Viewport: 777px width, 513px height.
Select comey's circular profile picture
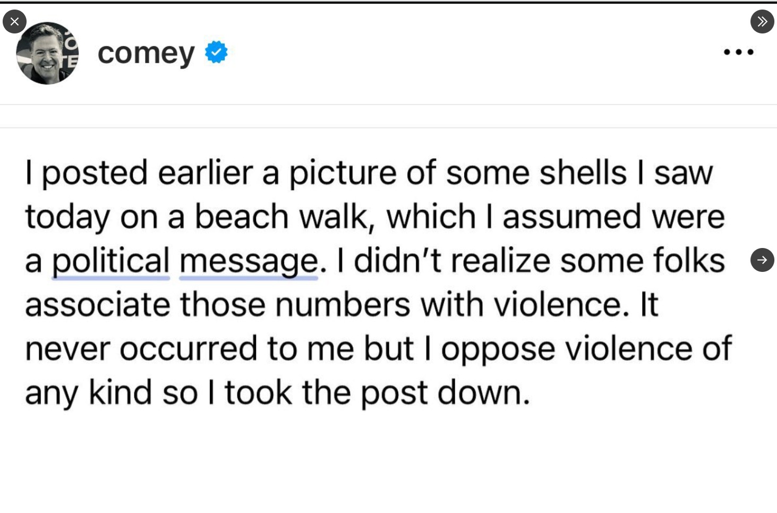coord(47,53)
